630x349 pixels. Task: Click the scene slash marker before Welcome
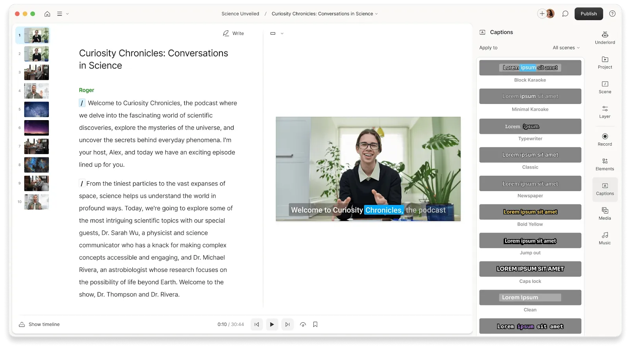82,103
